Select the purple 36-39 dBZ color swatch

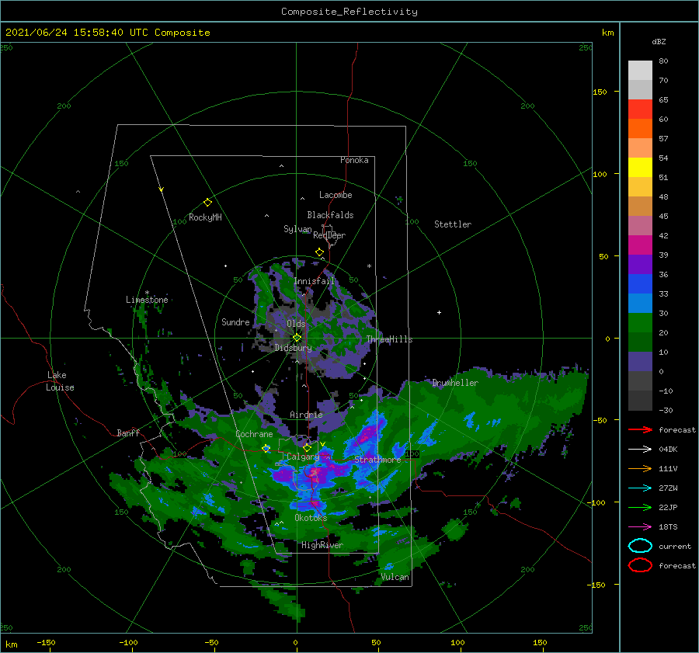click(640, 264)
